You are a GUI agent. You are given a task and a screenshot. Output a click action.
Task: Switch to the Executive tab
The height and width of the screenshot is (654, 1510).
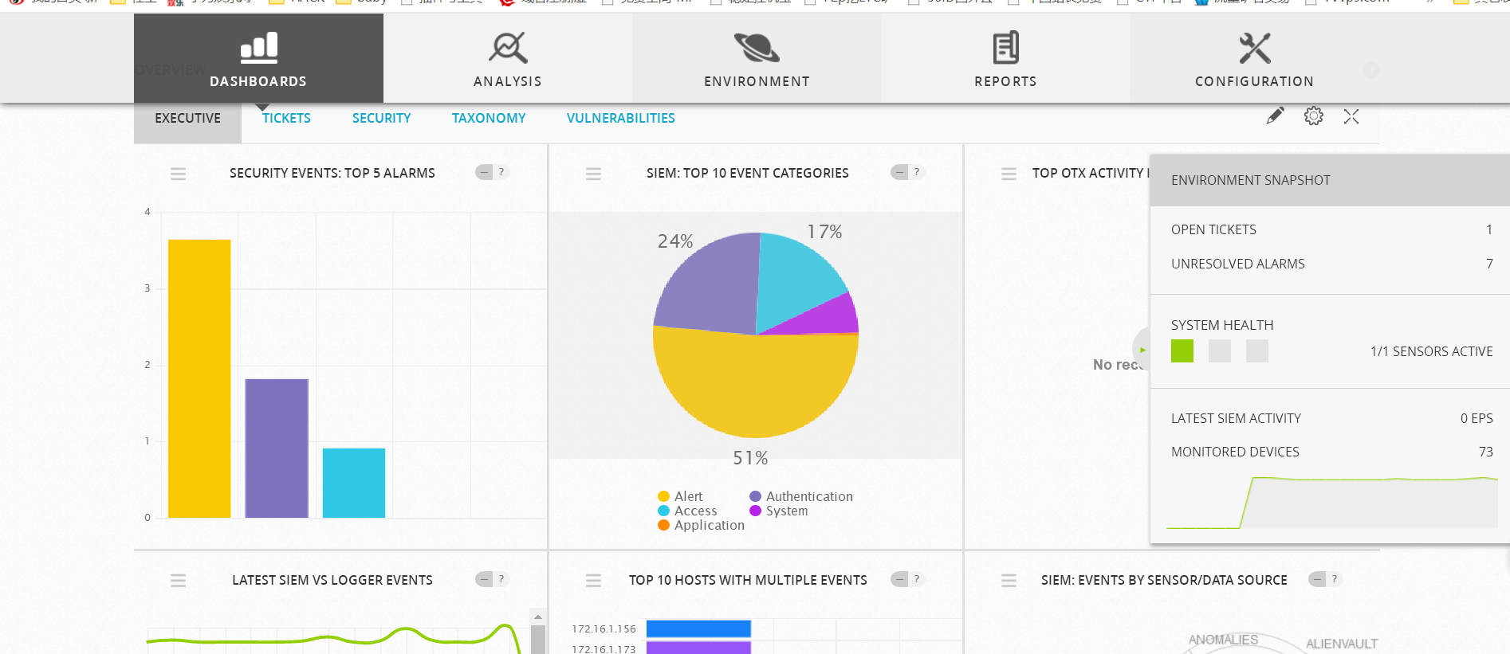point(187,119)
